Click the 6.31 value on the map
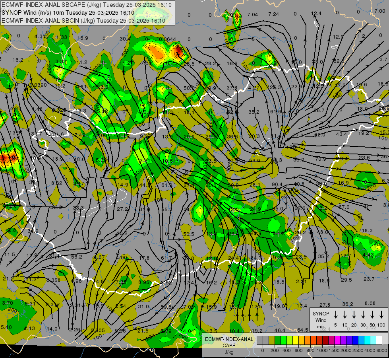The height and width of the screenshot is (358, 389). point(30,304)
